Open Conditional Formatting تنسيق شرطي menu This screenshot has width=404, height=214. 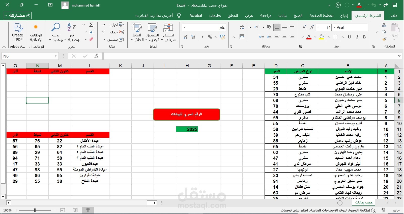[x=169, y=32]
